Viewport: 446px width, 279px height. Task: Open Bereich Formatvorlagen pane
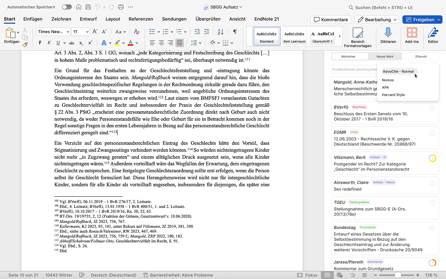357,37
